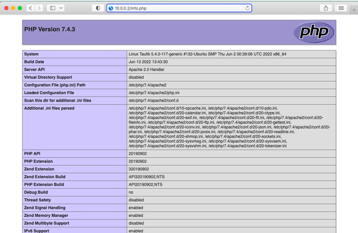Select the Virtual Directory Support label

tap(48, 77)
